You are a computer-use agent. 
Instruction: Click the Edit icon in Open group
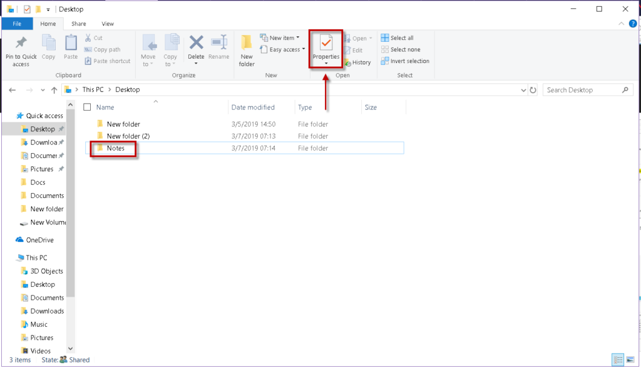pyautogui.click(x=347, y=50)
